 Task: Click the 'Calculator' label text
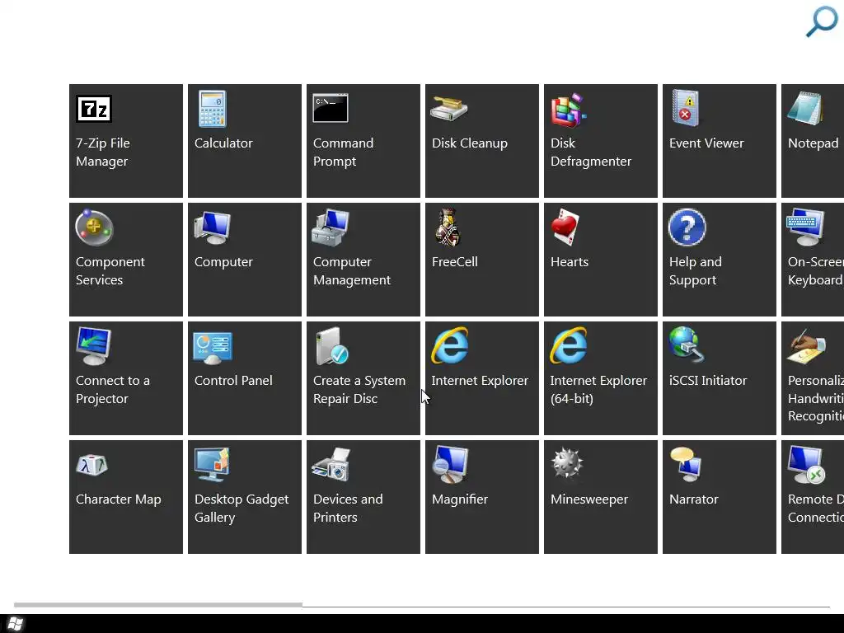click(223, 143)
